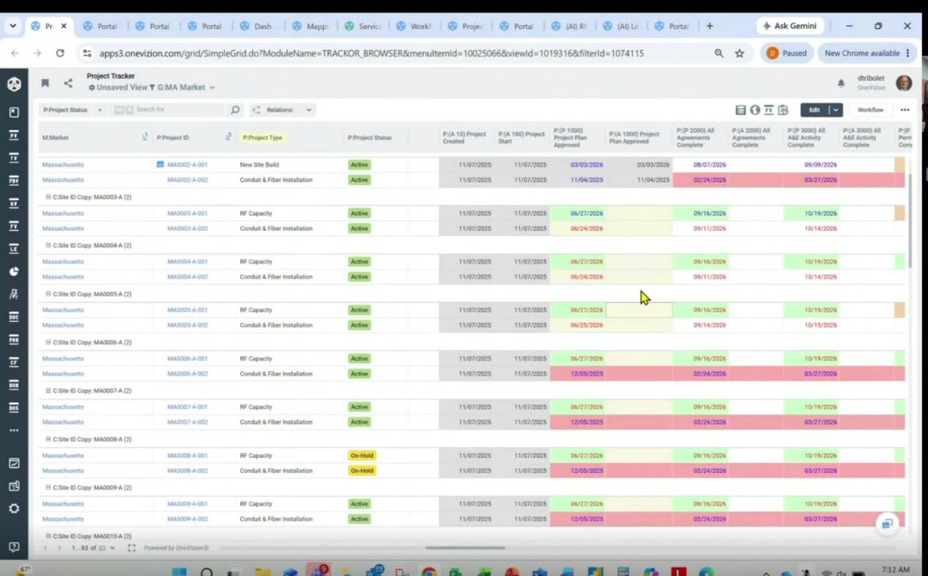Open project link MA0006-A-001
Screen dimensions: 928x576
[187, 359]
